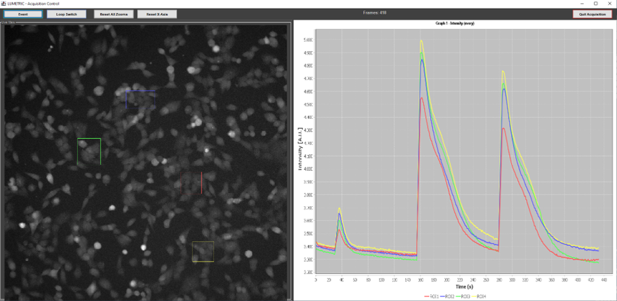Image resolution: width=617 pixels, height=301 pixels.
Task: Select the yellow ROI box in live view
Action: [203, 252]
